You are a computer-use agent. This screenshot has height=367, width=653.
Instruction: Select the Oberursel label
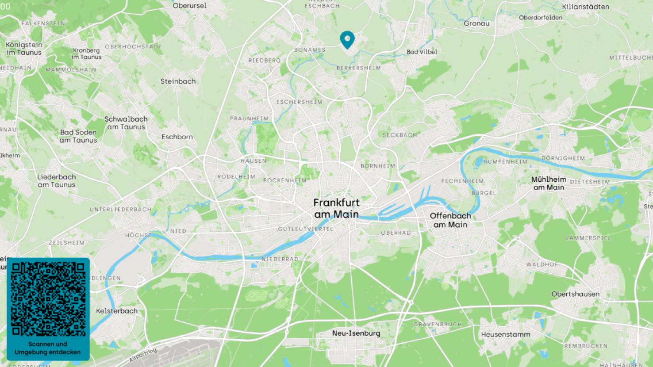coord(190,6)
